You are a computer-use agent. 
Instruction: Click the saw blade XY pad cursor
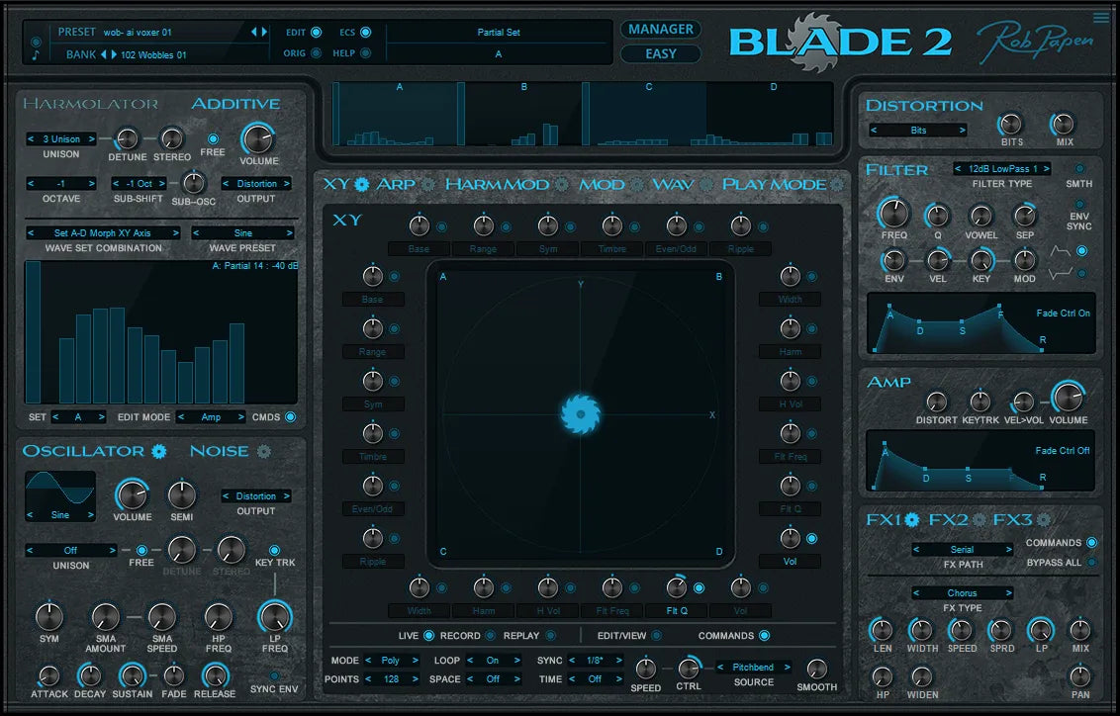tap(580, 414)
